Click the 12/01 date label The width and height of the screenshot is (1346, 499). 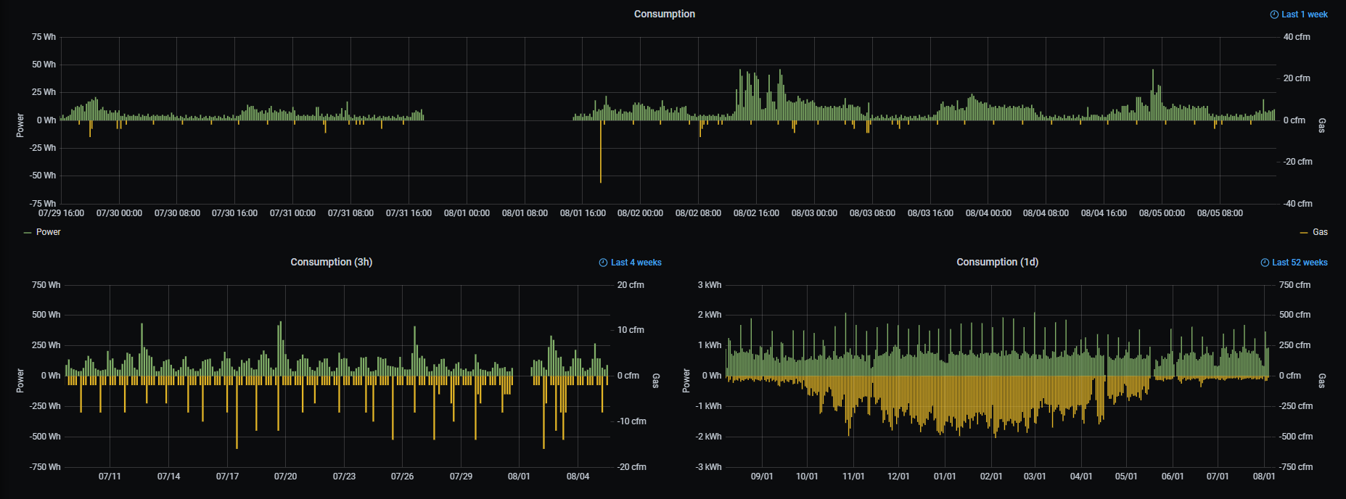pyautogui.click(x=898, y=477)
